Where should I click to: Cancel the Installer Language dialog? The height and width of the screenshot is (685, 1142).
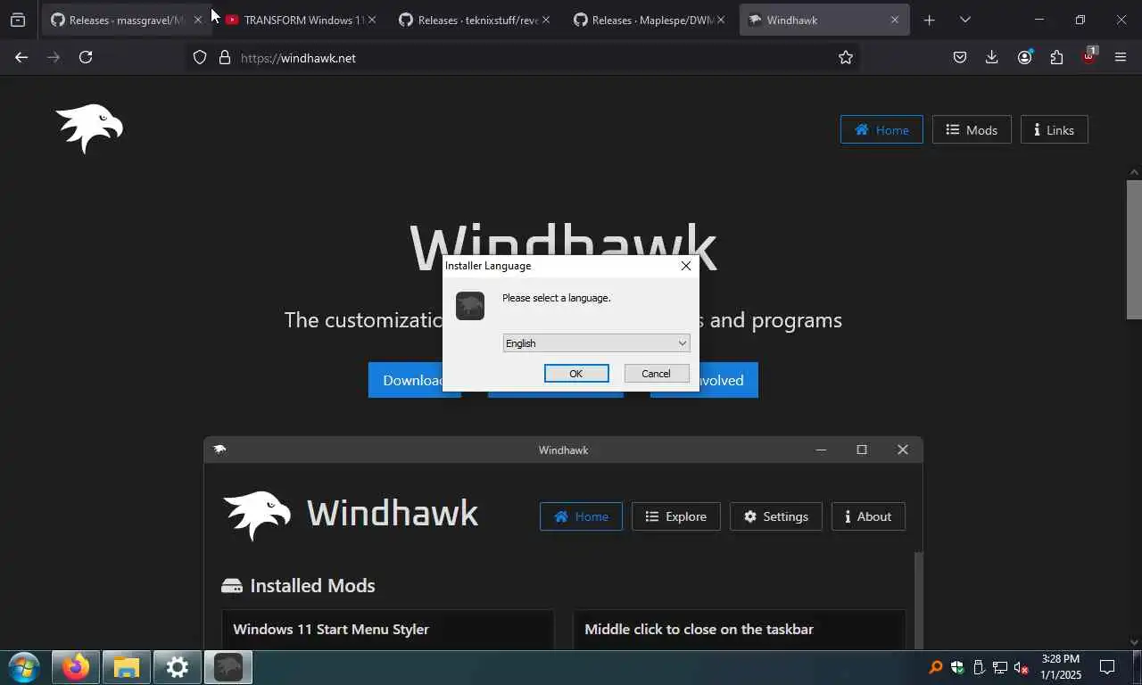[656, 374]
